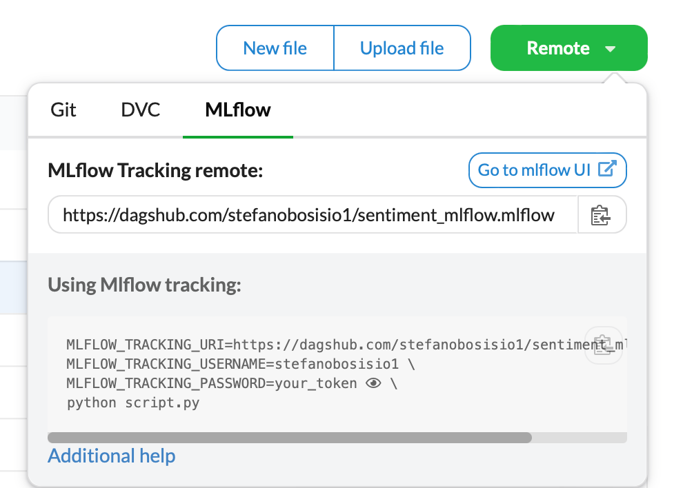Click the green Remote button label
The width and height of the screenshot is (683, 488).
click(x=557, y=48)
